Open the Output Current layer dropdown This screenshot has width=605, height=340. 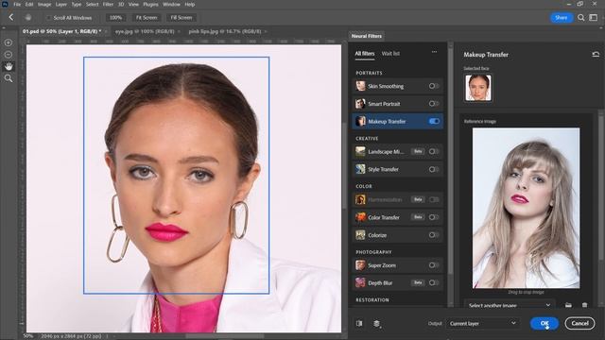[x=482, y=323]
